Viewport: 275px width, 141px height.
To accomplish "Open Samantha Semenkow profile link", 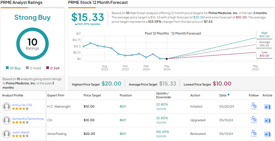I will tap(28, 119).
